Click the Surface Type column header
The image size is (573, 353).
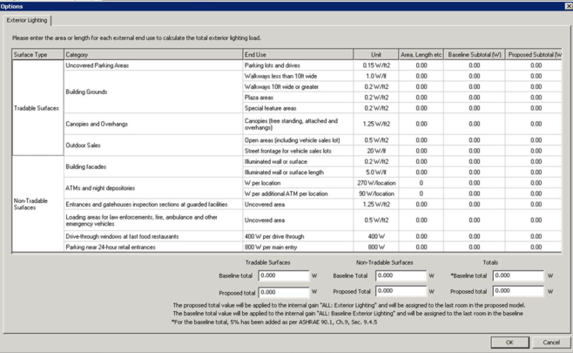(x=37, y=55)
